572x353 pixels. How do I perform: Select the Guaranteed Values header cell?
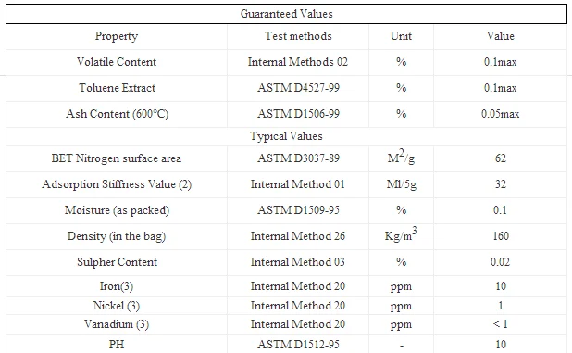click(x=286, y=14)
